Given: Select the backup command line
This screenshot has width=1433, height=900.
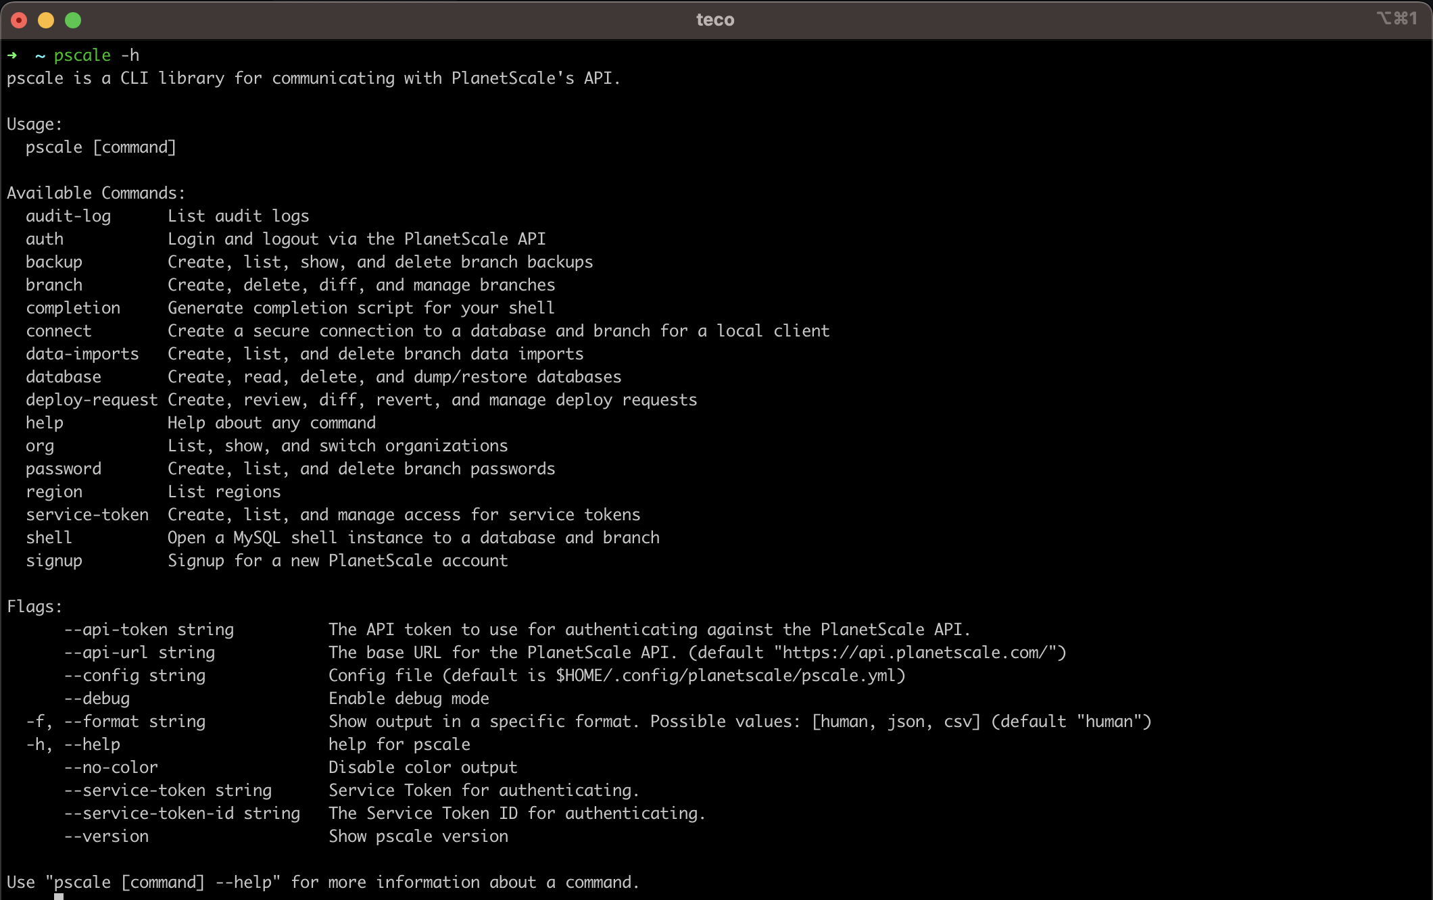Looking at the screenshot, I should (x=54, y=261).
